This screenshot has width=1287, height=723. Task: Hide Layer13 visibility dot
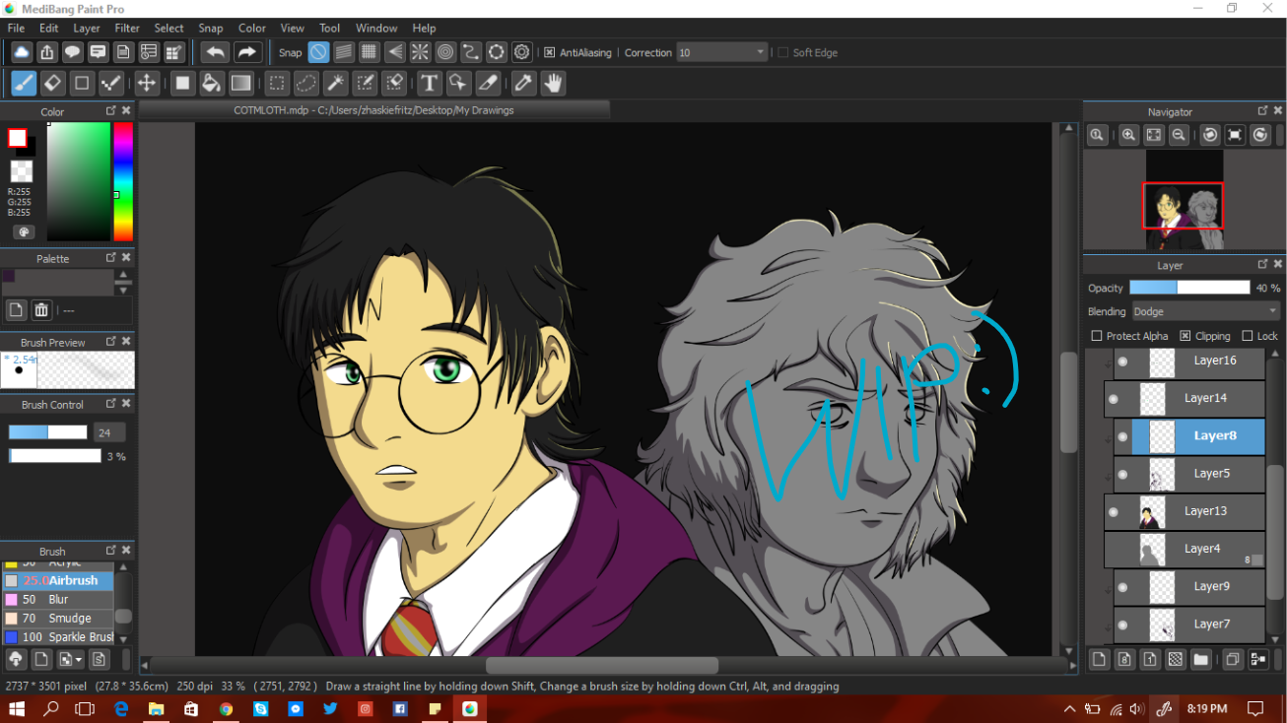click(x=1114, y=512)
